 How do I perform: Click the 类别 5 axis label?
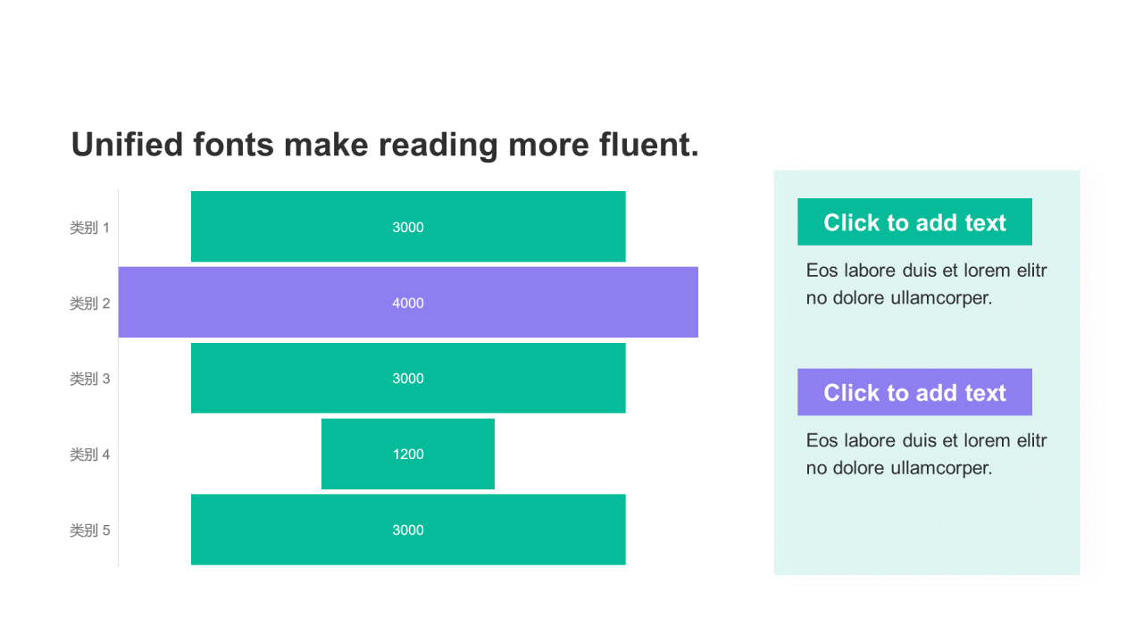click(x=89, y=530)
